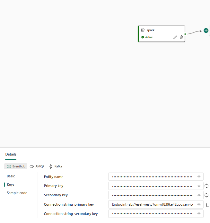Delete the spark node with trash icon

(x=181, y=37)
